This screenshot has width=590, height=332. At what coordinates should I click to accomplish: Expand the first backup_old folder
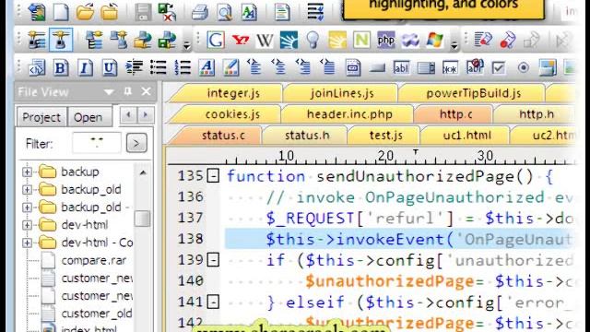point(27,189)
